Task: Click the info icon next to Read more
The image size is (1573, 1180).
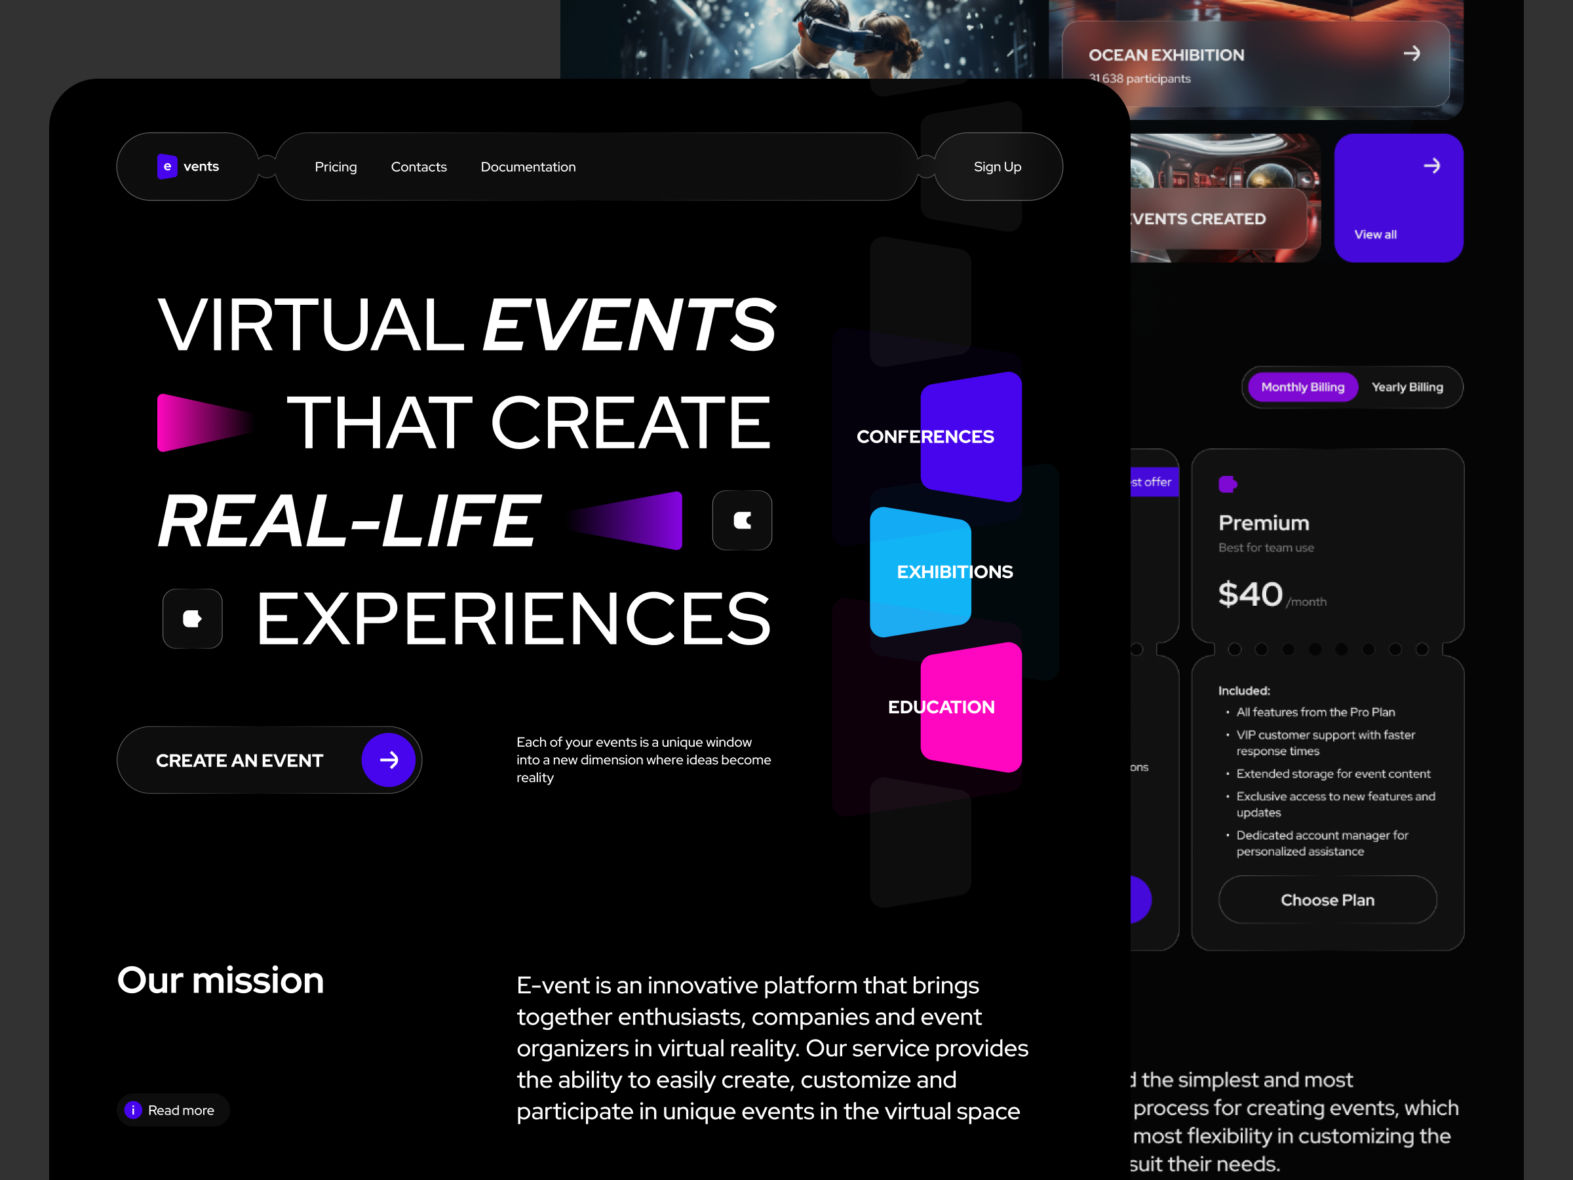Action: [x=133, y=1110]
